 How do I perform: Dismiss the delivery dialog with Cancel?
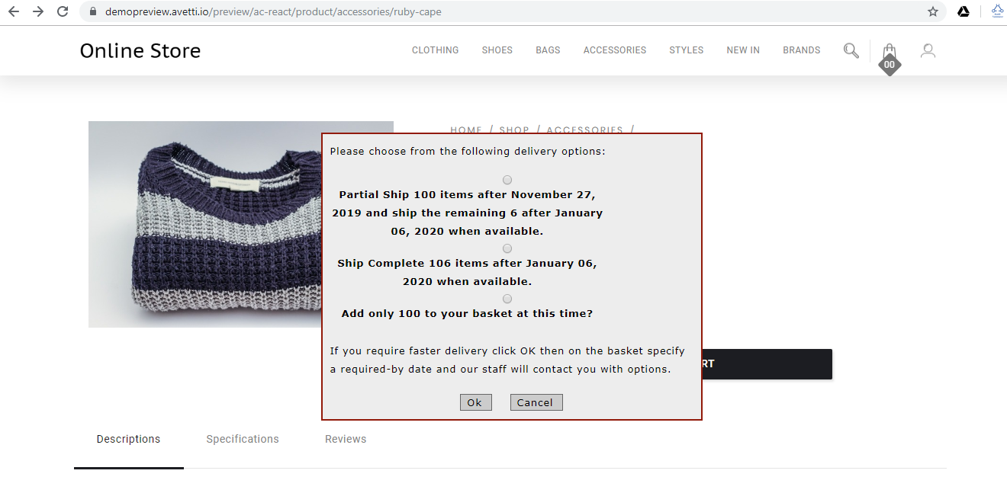coord(536,402)
